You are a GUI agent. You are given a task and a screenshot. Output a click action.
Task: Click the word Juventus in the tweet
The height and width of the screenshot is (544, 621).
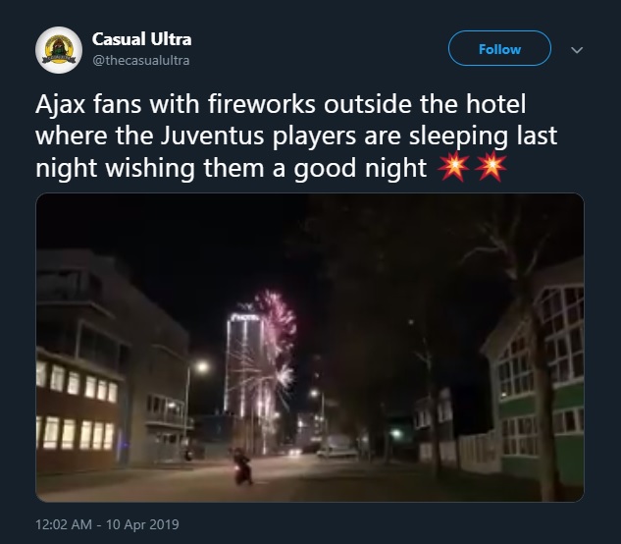click(212, 136)
